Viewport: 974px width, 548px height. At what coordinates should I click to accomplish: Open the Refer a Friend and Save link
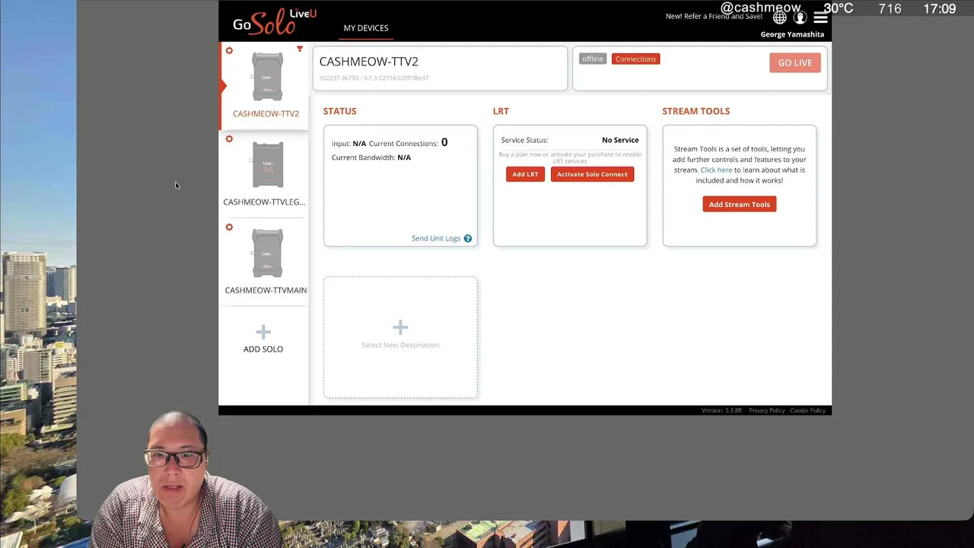[714, 16]
